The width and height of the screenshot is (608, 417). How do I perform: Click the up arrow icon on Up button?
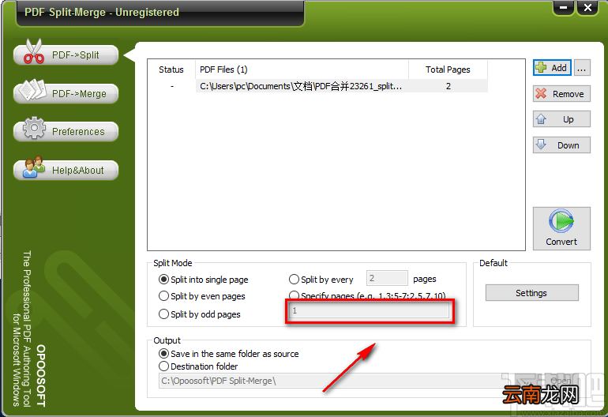[x=541, y=118]
